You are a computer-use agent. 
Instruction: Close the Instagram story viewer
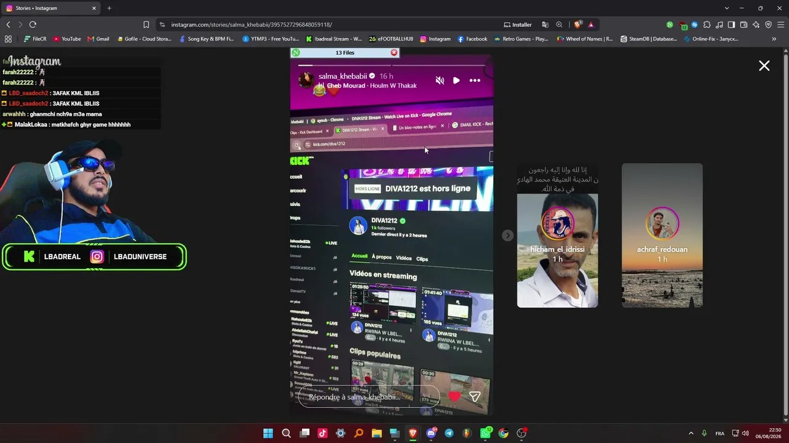pos(764,66)
